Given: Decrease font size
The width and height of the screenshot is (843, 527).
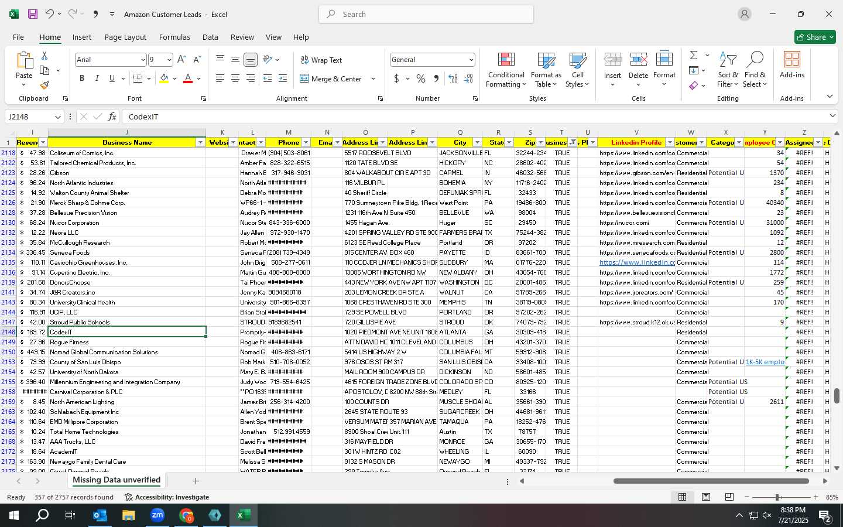Looking at the screenshot, I should coord(197,60).
